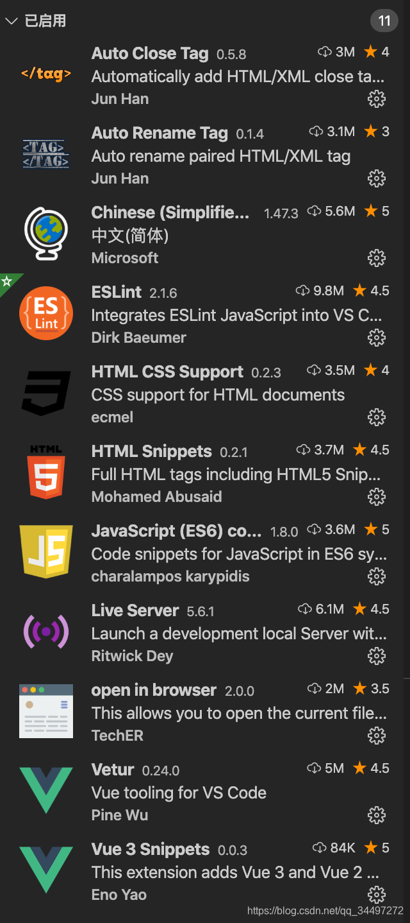Open manage gear for Live Server
The image size is (410, 923).
[377, 656]
